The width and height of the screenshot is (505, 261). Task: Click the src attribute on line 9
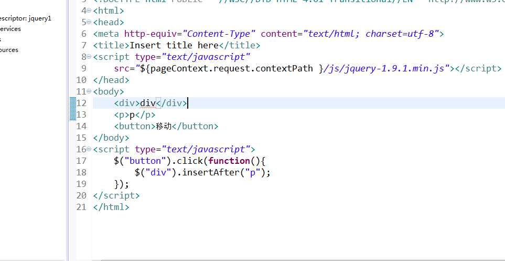[122, 68]
